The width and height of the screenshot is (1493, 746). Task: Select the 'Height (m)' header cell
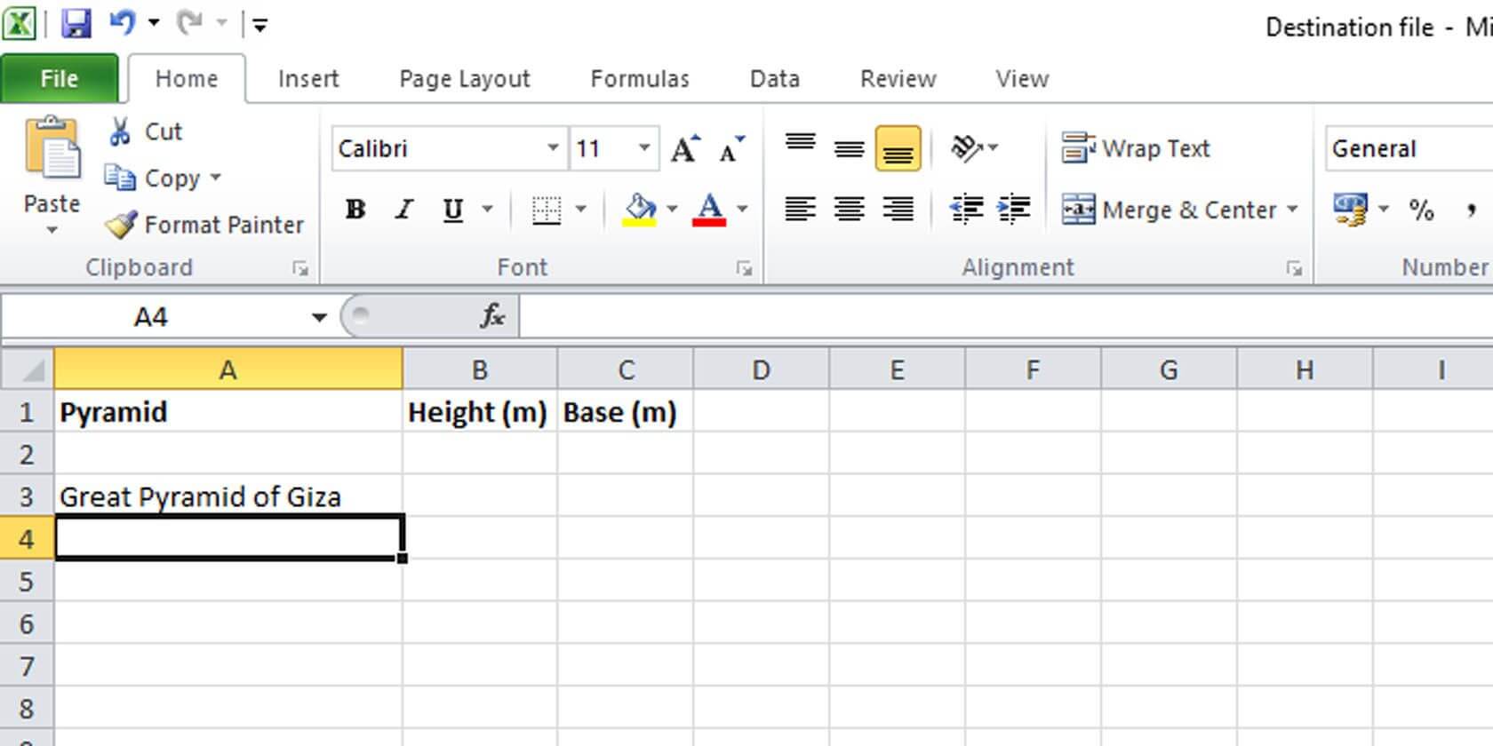pyautogui.click(x=480, y=412)
